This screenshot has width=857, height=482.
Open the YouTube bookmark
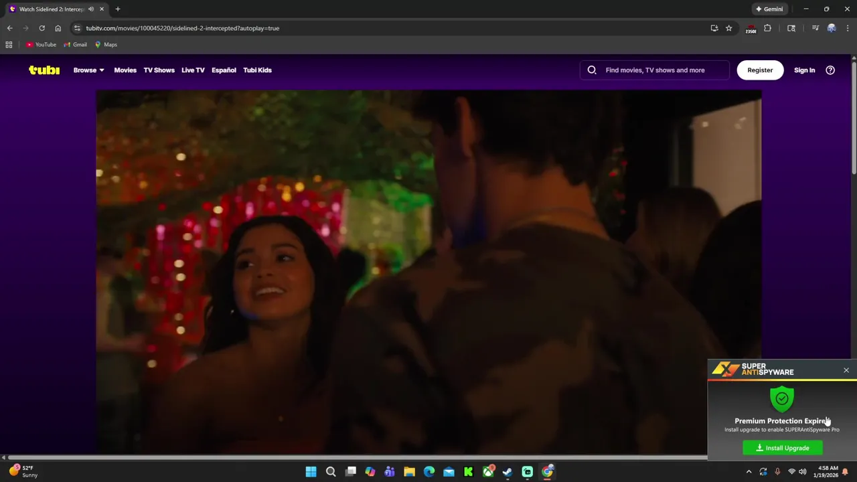pyautogui.click(x=42, y=45)
